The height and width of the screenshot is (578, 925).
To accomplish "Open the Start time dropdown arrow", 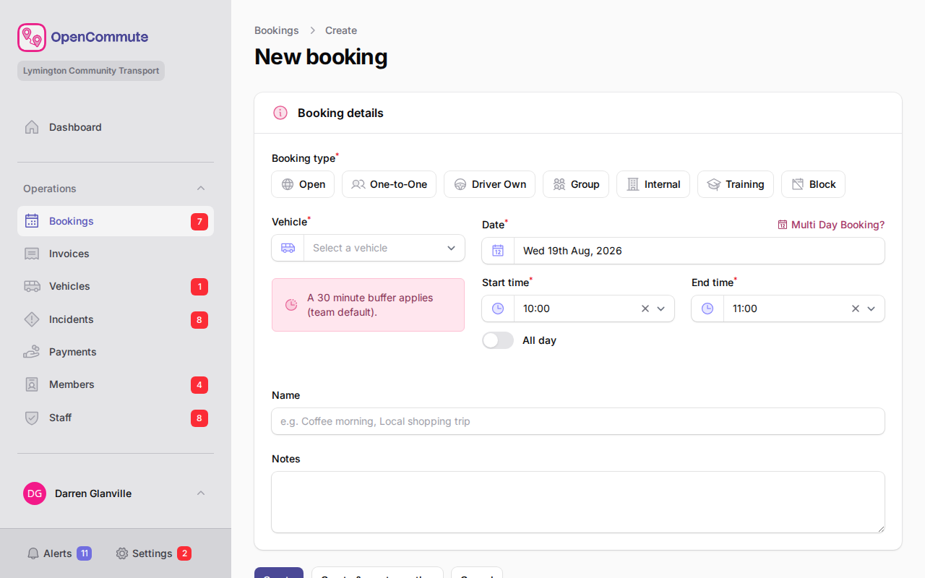I will pyautogui.click(x=661, y=309).
